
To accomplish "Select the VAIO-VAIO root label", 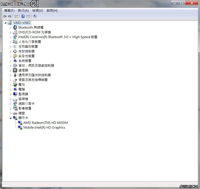I will (x=22, y=23).
